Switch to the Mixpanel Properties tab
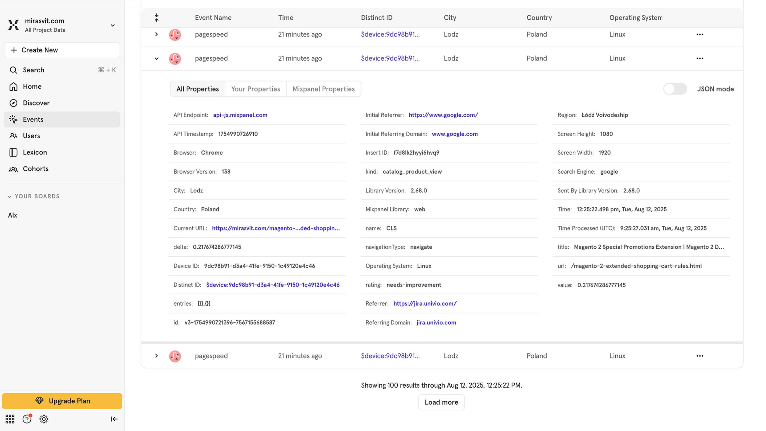 [x=323, y=89]
